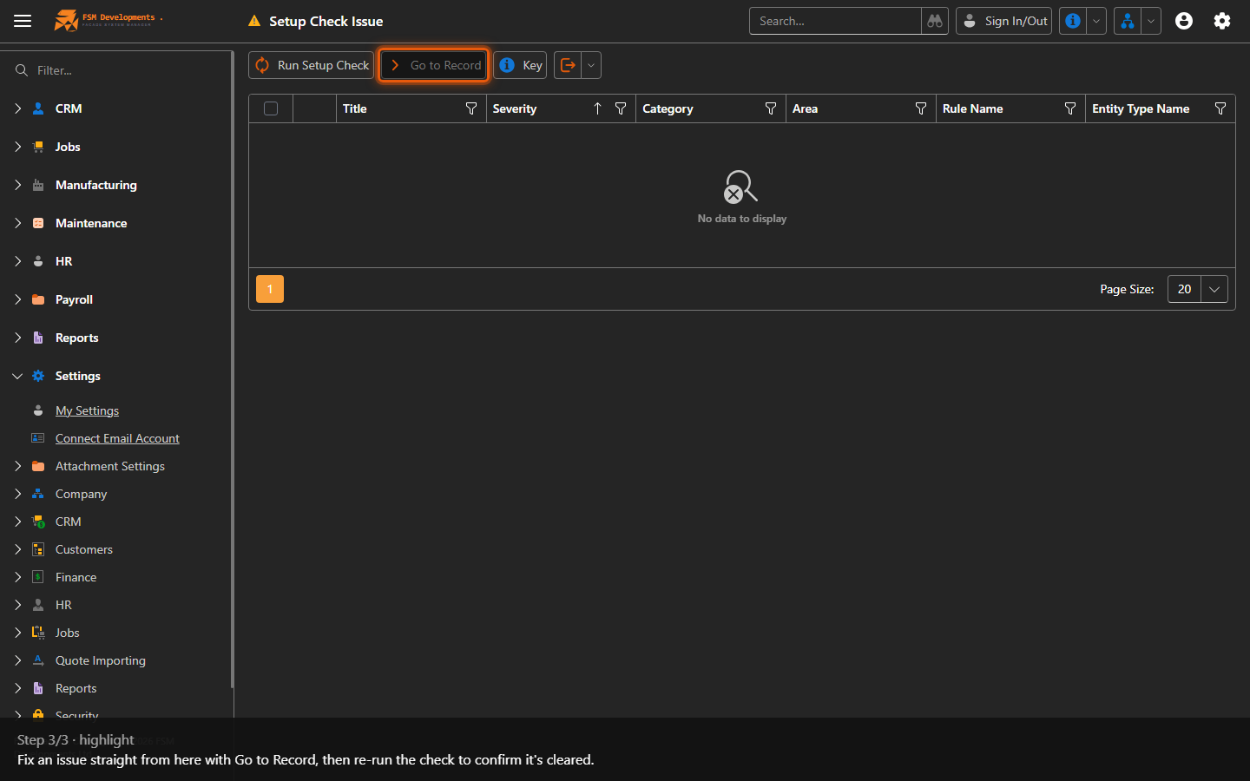Expand the Maintenance menu chevron
Image resolution: width=1250 pixels, height=781 pixels.
tap(17, 223)
